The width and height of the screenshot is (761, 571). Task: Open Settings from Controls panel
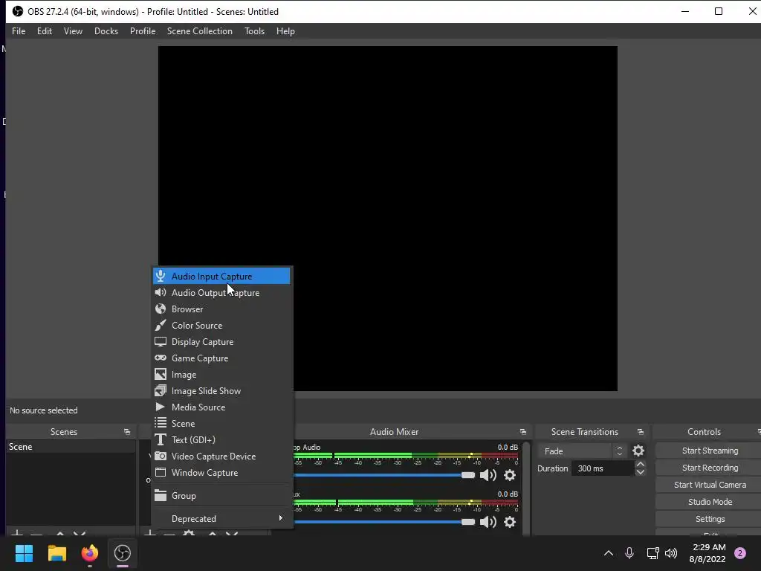point(710,518)
